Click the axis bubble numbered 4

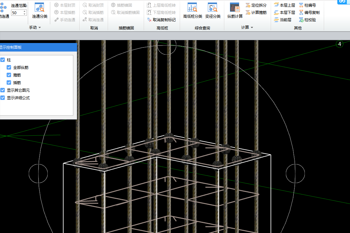(x=340, y=44)
